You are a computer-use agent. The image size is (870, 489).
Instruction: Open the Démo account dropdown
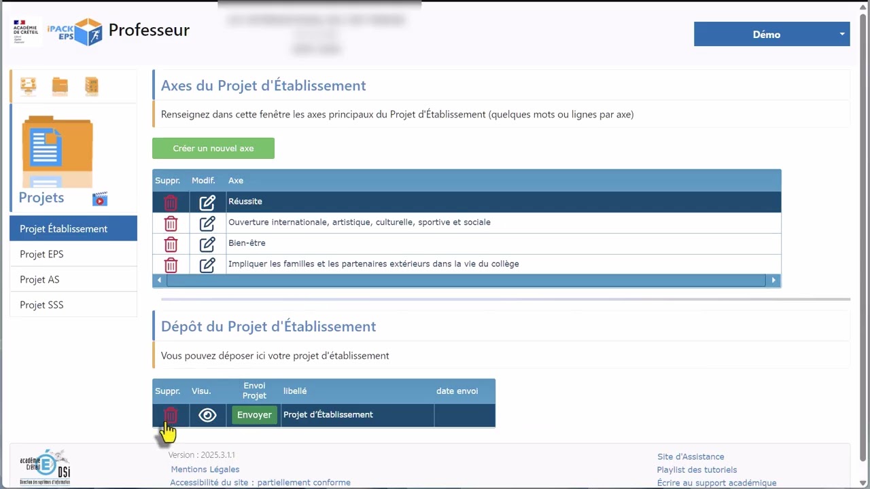click(x=771, y=34)
